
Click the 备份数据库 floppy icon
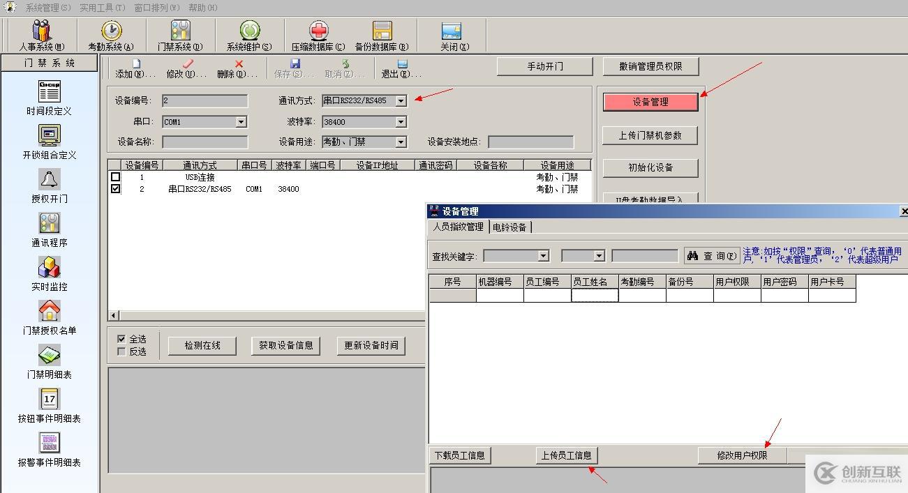pyautogui.click(x=382, y=31)
